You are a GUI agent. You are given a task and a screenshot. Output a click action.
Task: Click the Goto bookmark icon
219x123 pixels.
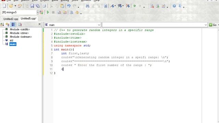(x=120, y=6)
